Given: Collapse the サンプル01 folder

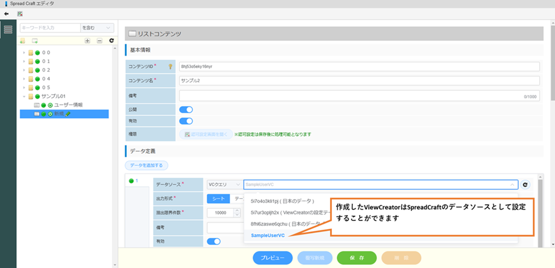Looking at the screenshot, I should [x=24, y=97].
